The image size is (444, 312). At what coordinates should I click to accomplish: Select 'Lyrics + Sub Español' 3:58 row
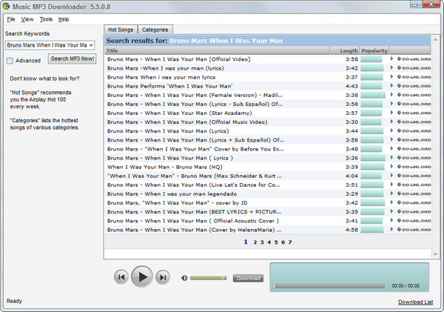pos(195,140)
